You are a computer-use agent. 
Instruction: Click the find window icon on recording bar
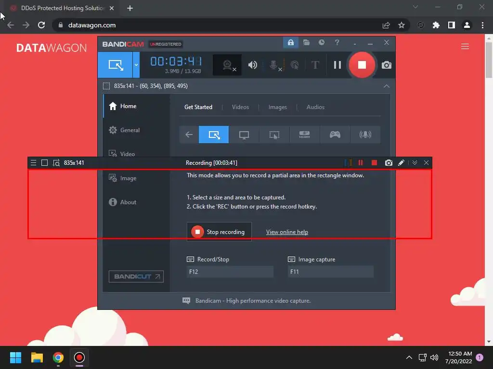tap(56, 162)
